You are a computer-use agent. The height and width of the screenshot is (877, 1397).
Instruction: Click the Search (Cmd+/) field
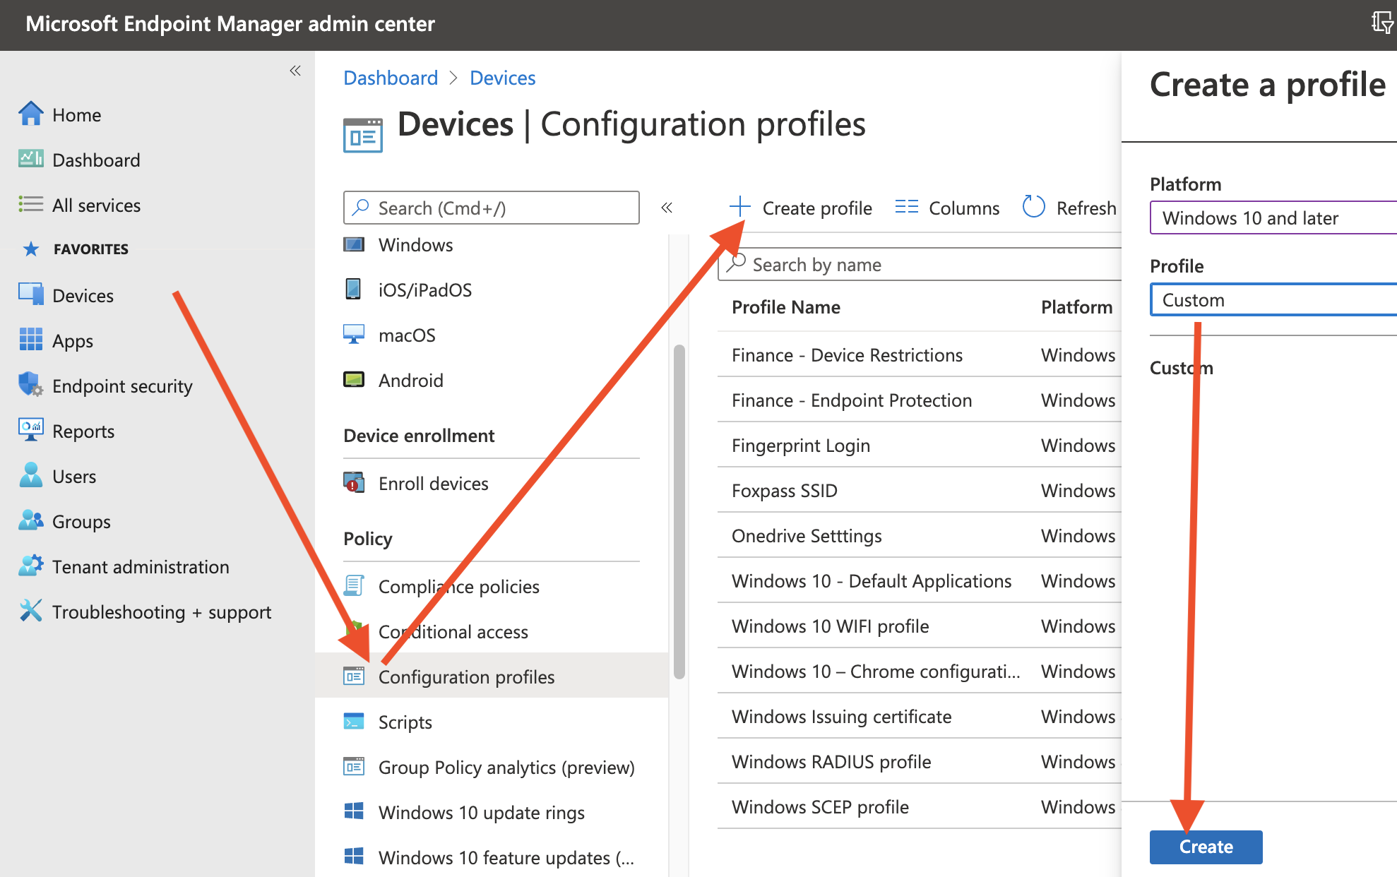[x=492, y=208]
